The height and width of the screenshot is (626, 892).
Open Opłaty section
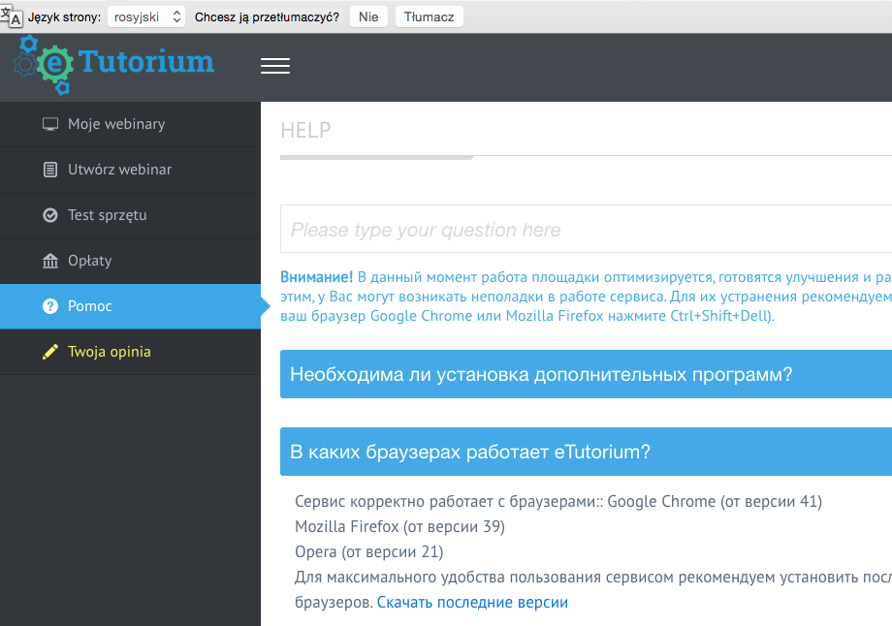coord(89,261)
